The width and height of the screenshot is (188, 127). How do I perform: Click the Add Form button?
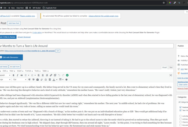(15, 67)
